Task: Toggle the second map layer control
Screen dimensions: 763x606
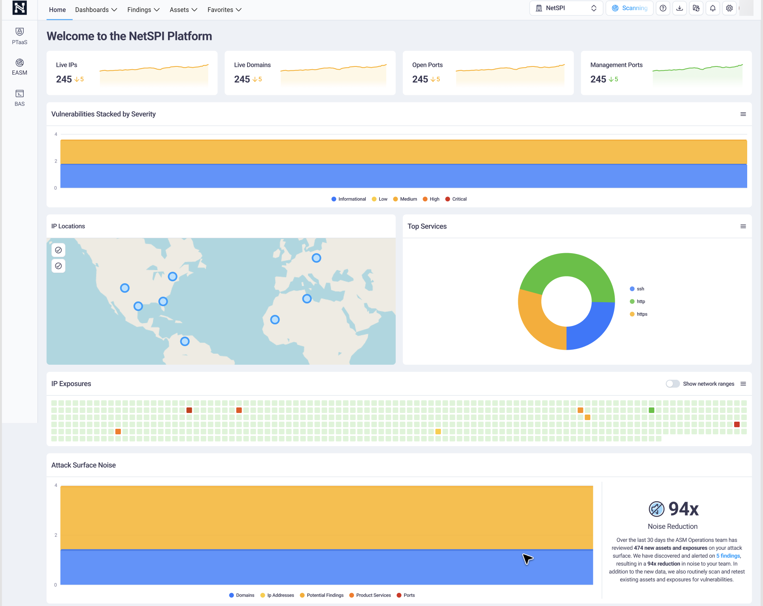Action: [x=59, y=266]
